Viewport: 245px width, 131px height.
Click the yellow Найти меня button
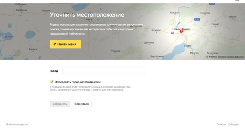point(65,44)
